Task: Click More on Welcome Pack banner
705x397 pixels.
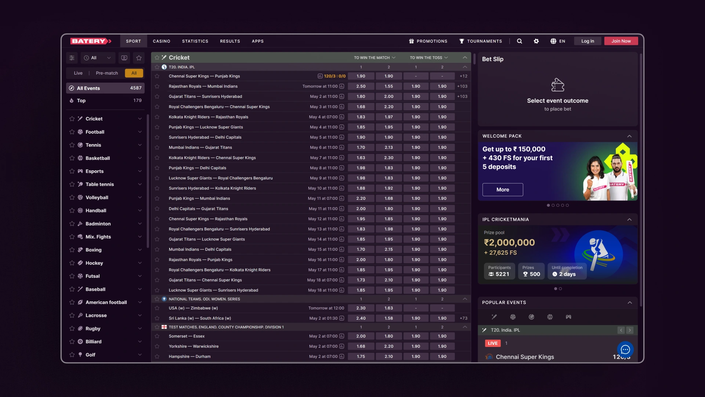Action: [x=503, y=190]
